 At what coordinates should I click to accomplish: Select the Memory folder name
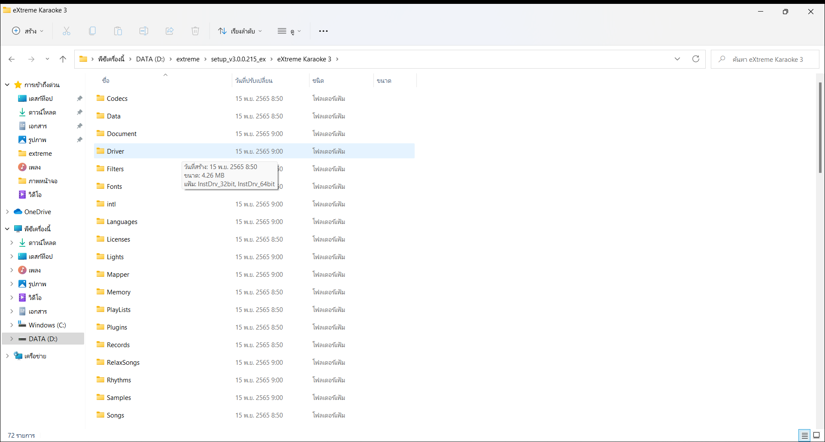click(118, 292)
